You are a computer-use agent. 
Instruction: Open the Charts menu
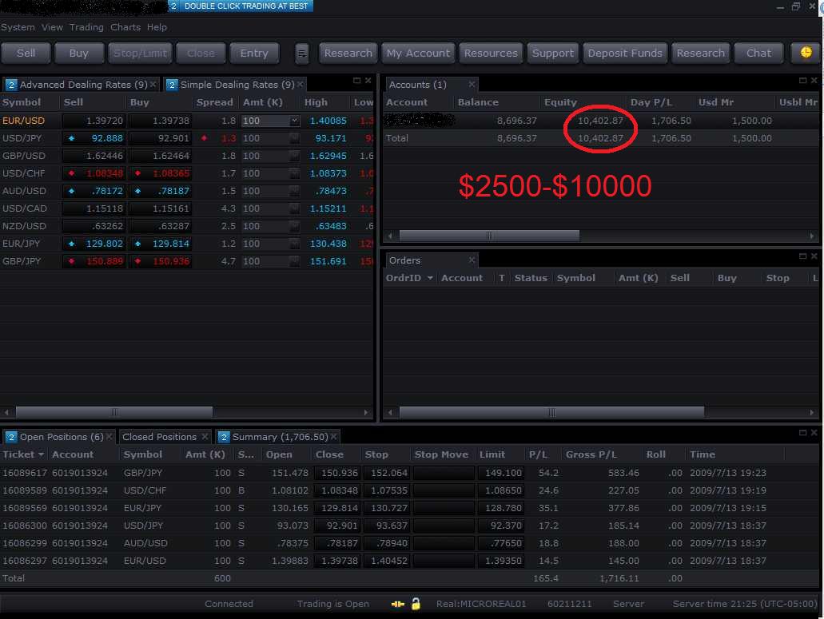pos(125,27)
